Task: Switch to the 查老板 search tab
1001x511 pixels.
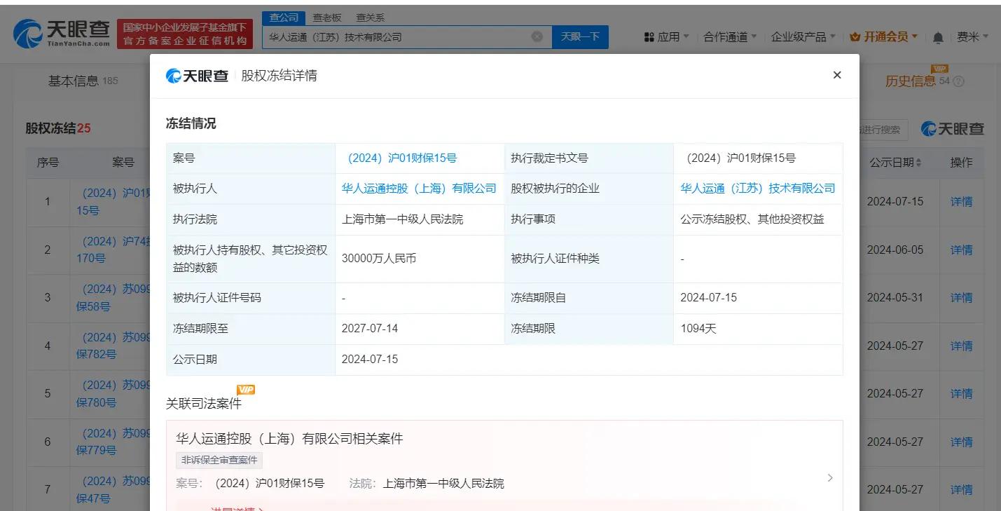Action: (x=327, y=18)
